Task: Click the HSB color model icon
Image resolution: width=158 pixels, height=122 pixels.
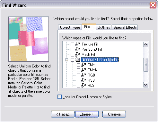Action: (83, 80)
